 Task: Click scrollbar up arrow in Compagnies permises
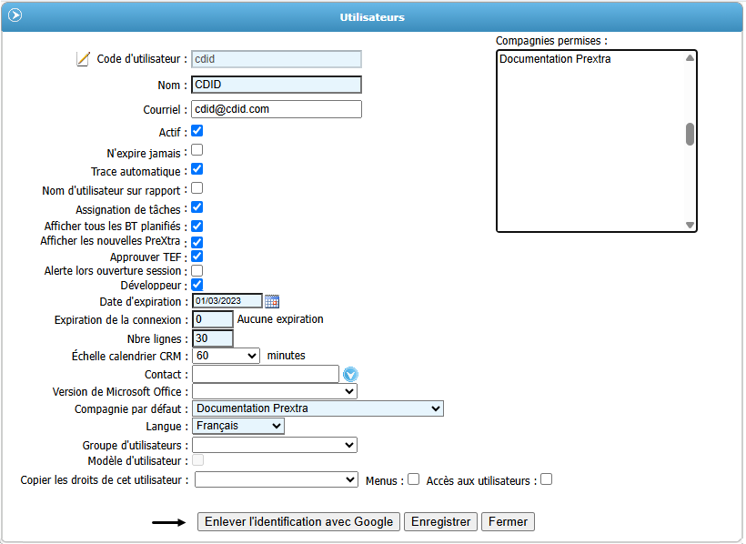(x=690, y=58)
